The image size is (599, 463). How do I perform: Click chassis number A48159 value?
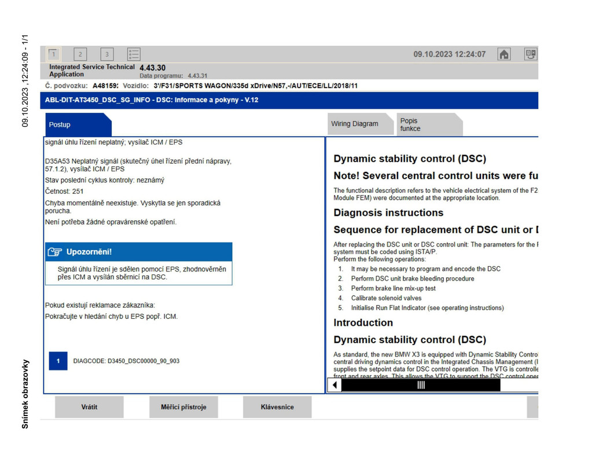click(105, 86)
